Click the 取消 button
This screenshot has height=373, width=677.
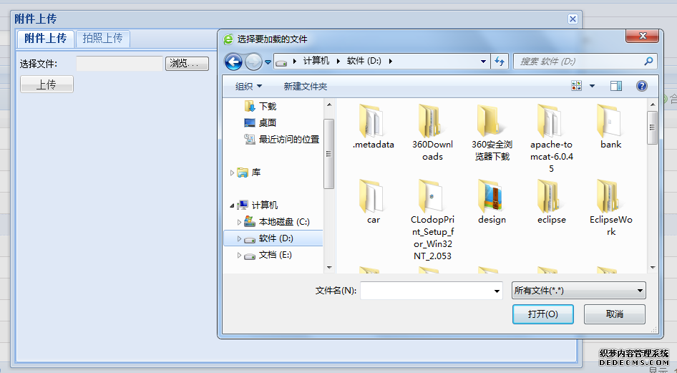tap(615, 314)
